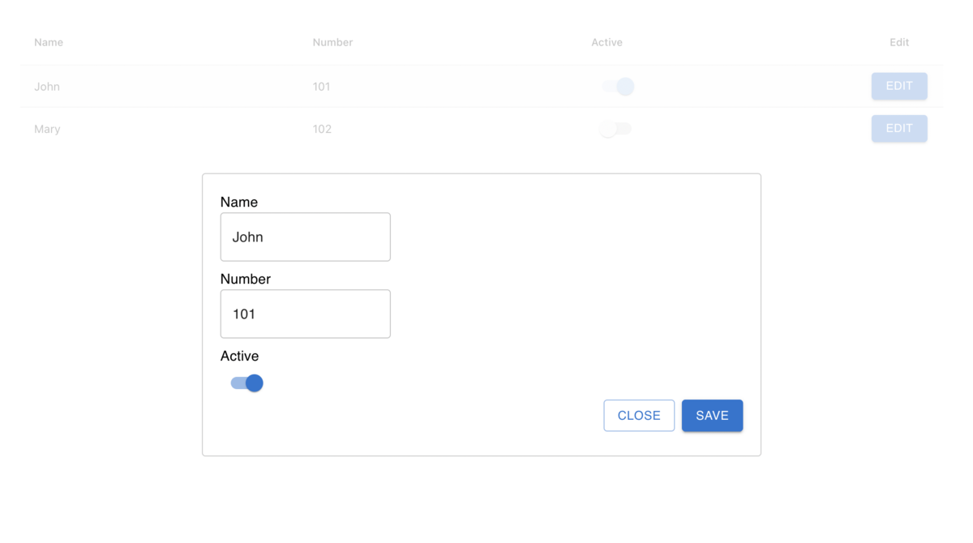This screenshot has width=973, height=543.
Task: Click the value 102 in Mary's row
Action: (323, 128)
